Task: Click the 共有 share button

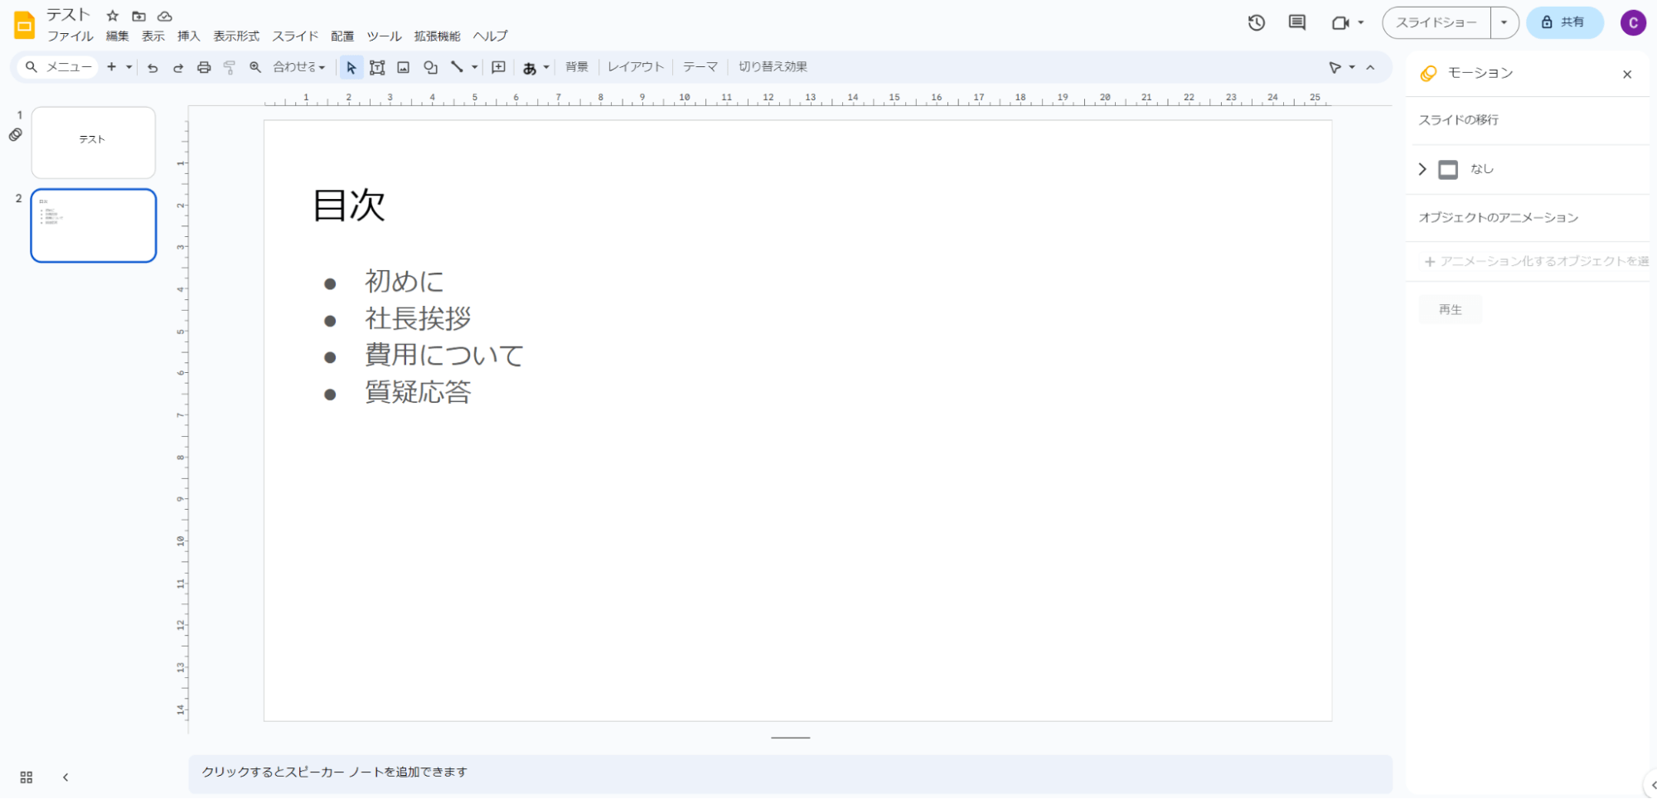Action: 1564,23
